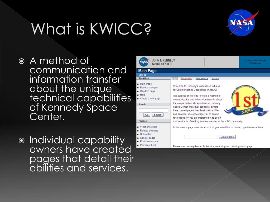Click the slide title "What is KWICC?"

[x=91, y=28]
